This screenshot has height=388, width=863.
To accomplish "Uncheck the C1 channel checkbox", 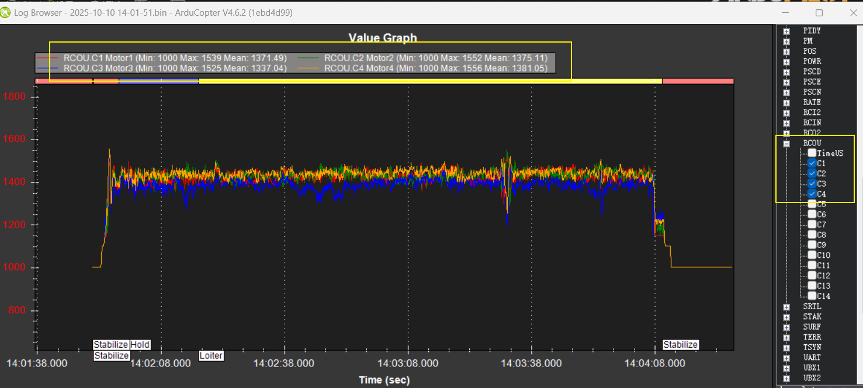I will click(x=812, y=163).
